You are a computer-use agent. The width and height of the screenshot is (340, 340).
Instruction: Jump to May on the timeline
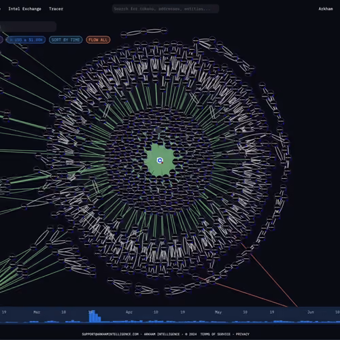pyautogui.click(x=218, y=312)
